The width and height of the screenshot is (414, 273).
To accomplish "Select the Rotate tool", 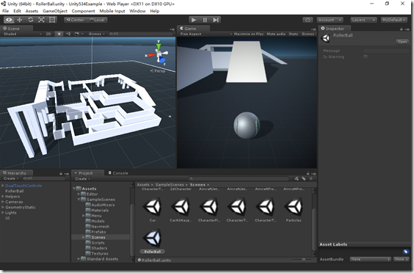I will [x=31, y=20].
